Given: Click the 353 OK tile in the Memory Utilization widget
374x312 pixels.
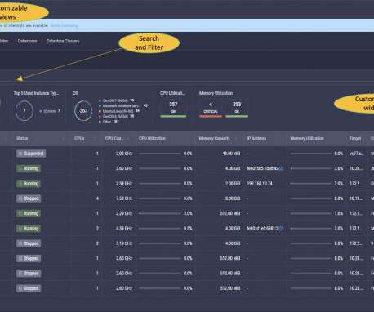Looking at the screenshot, I should (x=237, y=109).
